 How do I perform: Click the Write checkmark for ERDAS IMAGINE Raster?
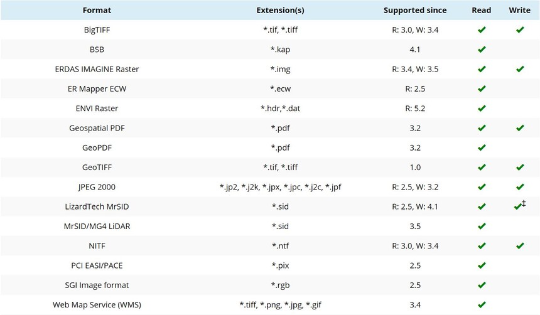tap(519, 69)
